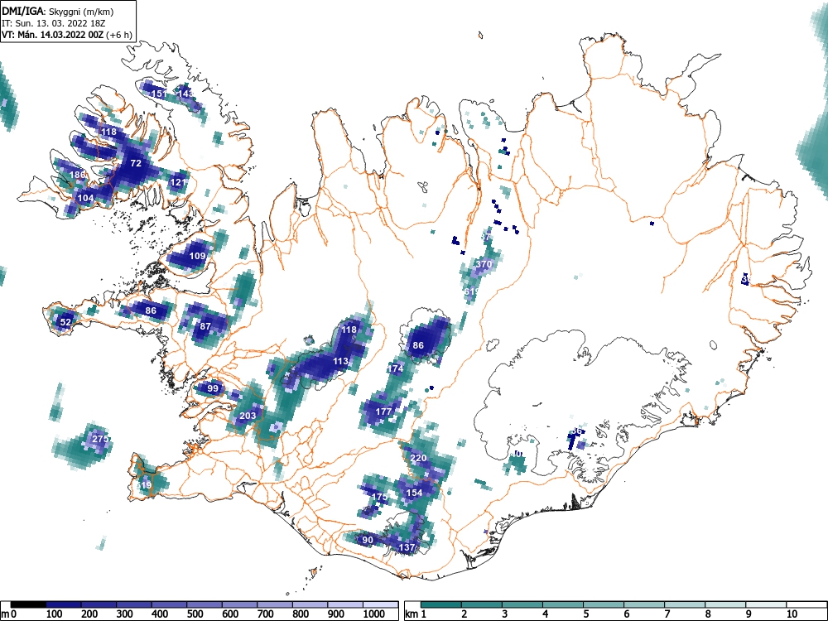Click the 86 value above the 174 label

(418, 345)
